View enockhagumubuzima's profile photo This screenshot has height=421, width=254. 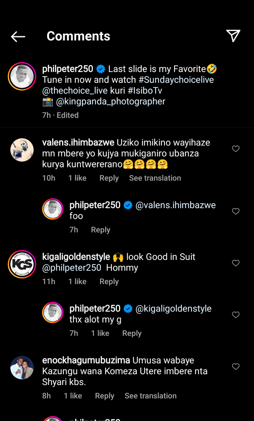pyautogui.click(x=22, y=368)
